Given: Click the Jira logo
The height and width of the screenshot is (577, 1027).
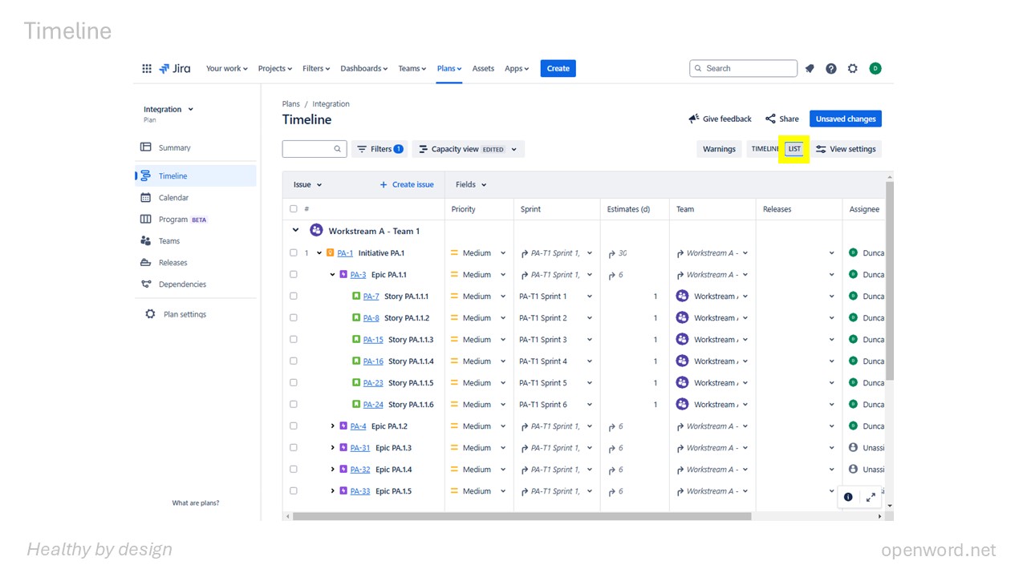Looking at the screenshot, I should coord(175,69).
